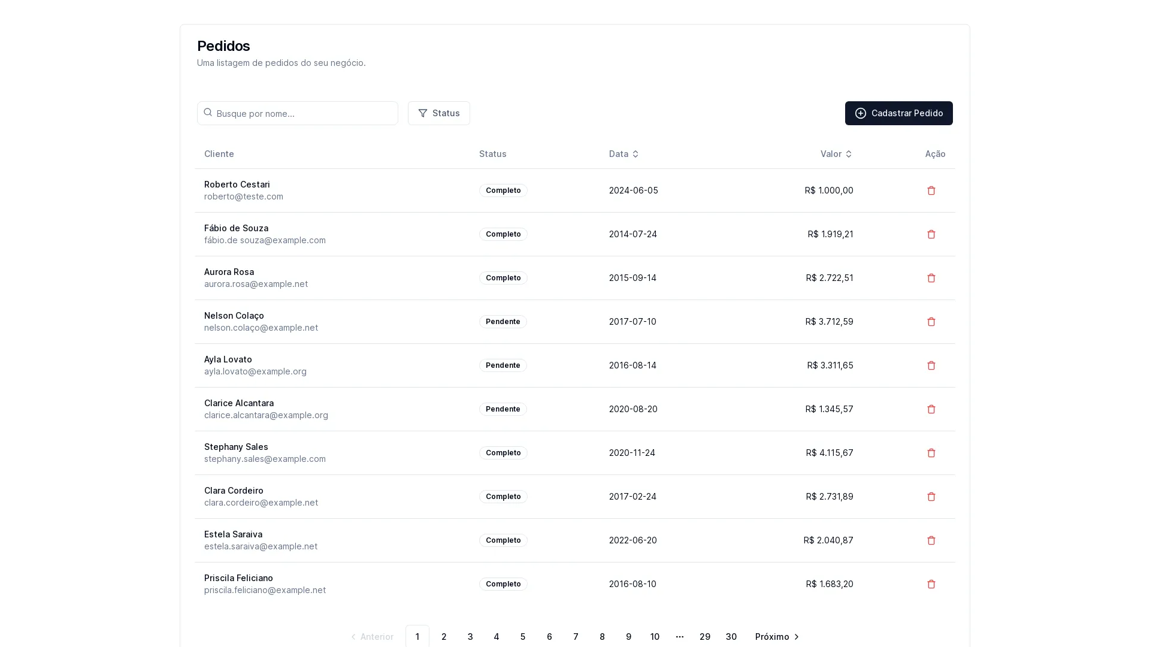
Task: Go to page 2 of orders
Action: (x=444, y=636)
